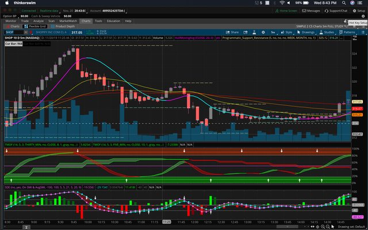Expand the SHOP symbol dropdown arrow
The height and width of the screenshot is (230, 368).
pyautogui.click(x=25, y=32)
